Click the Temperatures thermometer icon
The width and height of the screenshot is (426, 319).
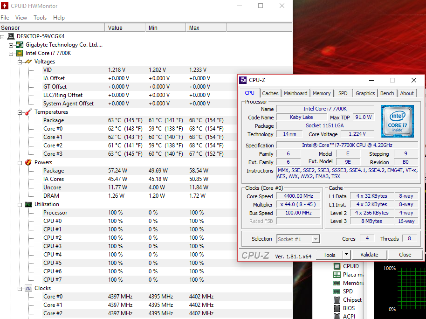coord(28,112)
